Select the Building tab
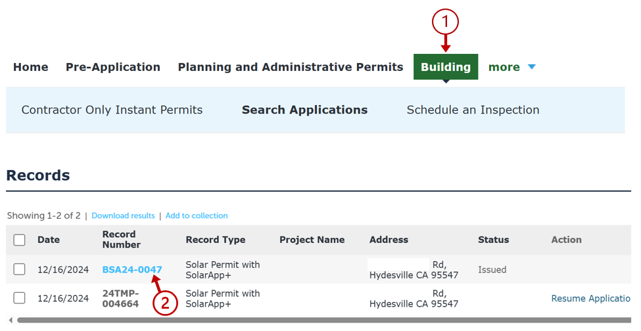Image resolution: width=641 pixels, height=331 pixels. (445, 67)
